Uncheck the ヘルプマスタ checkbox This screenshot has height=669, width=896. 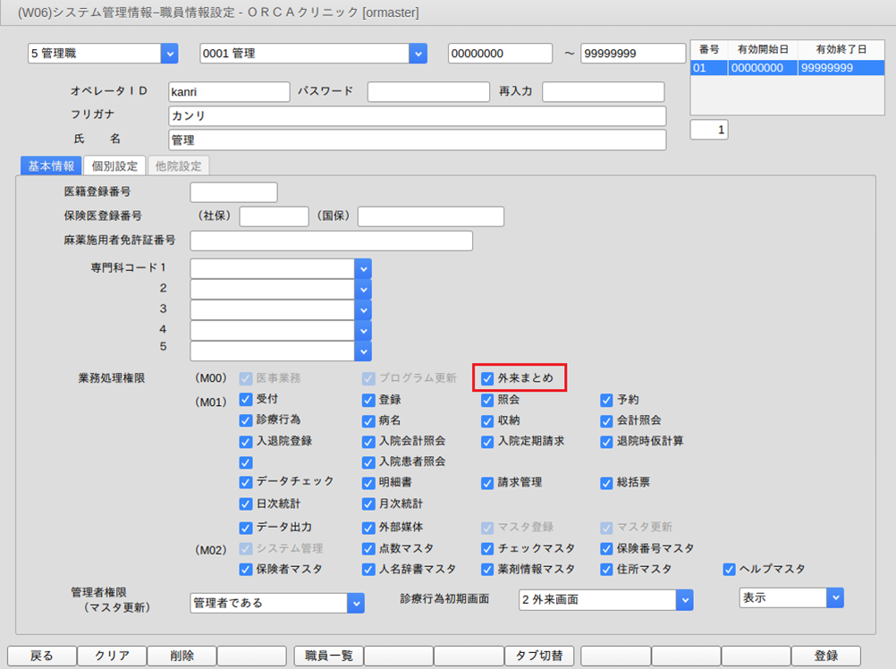[x=730, y=569]
